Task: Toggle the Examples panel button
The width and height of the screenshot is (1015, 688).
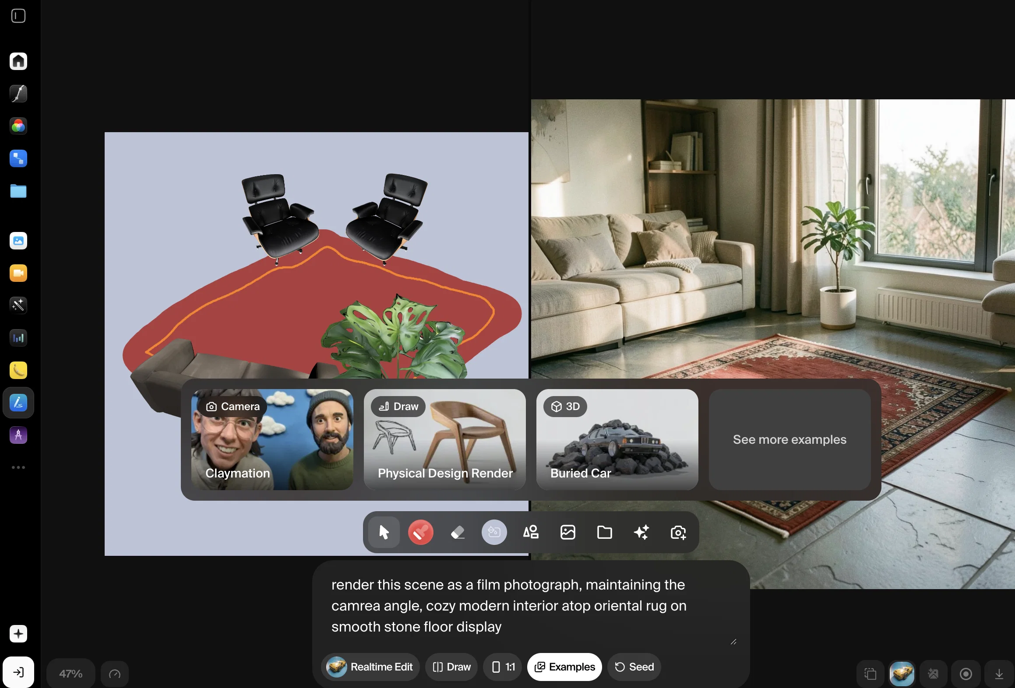Action: click(564, 667)
